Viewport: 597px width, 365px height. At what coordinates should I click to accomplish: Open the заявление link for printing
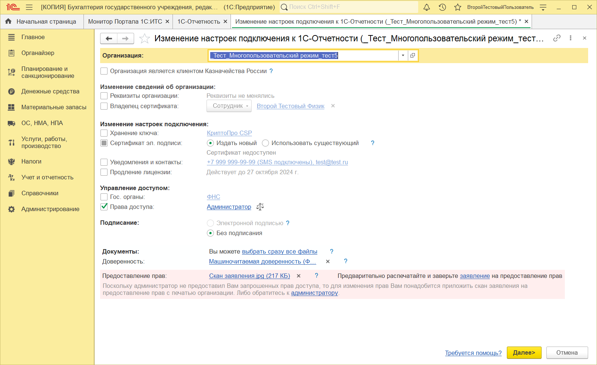point(475,276)
